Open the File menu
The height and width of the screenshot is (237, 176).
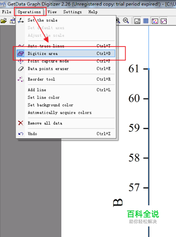pos(7,12)
